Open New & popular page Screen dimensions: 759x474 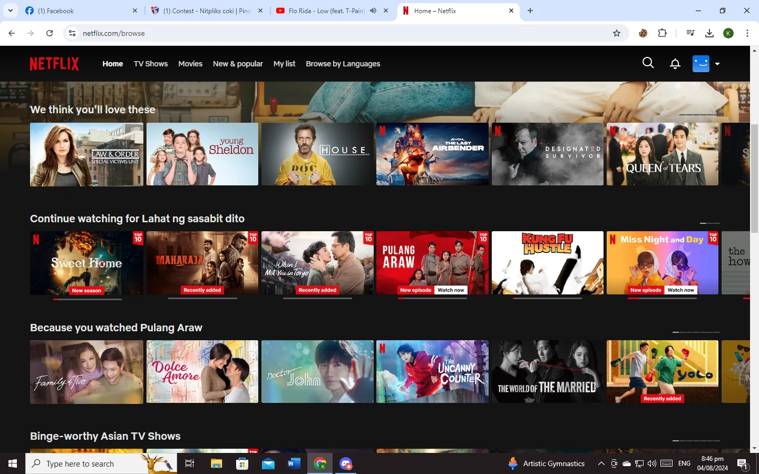pos(238,64)
